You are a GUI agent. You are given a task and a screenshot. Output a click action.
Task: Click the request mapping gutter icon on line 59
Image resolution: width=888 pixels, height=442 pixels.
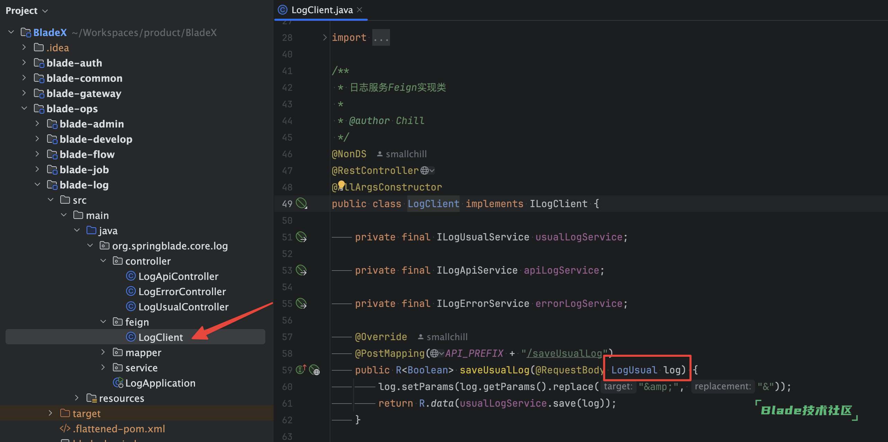click(314, 370)
